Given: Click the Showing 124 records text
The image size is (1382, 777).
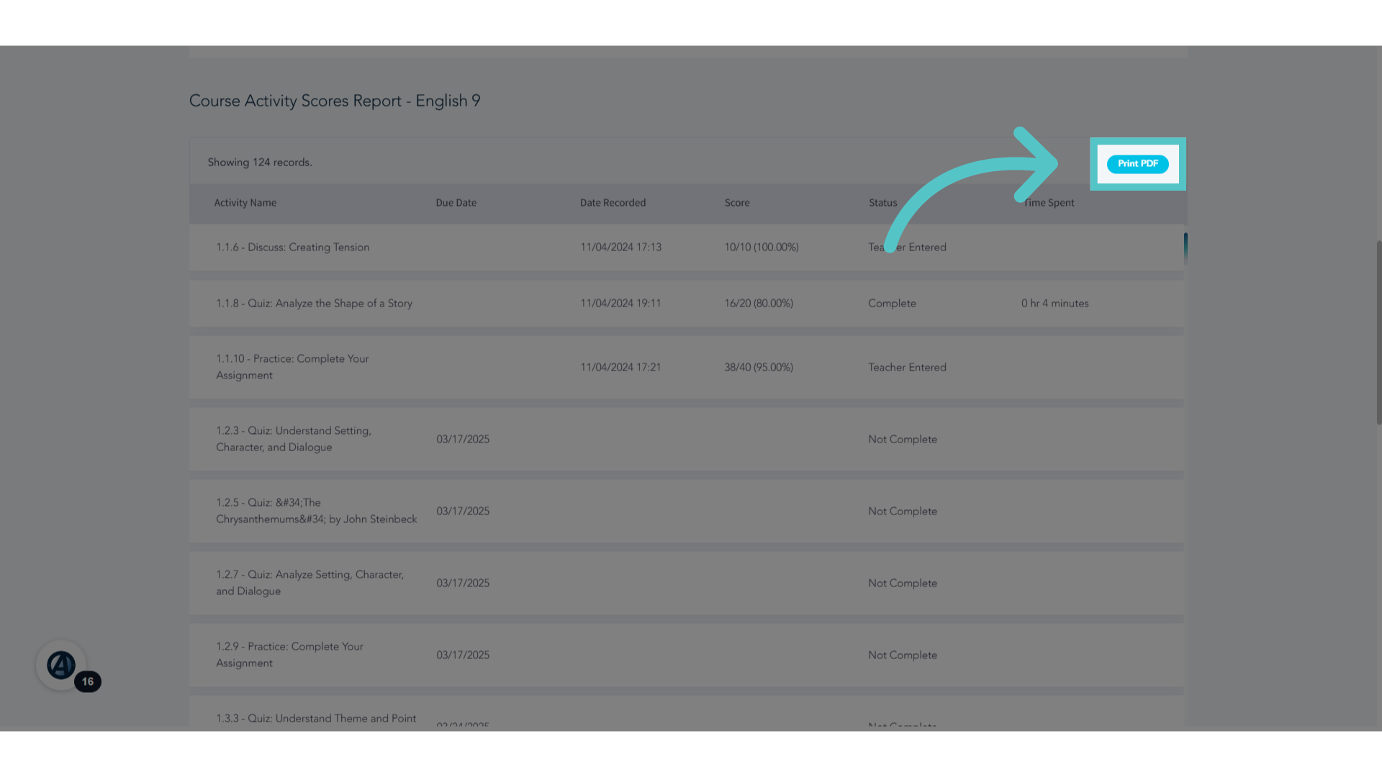Looking at the screenshot, I should [x=260, y=163].
